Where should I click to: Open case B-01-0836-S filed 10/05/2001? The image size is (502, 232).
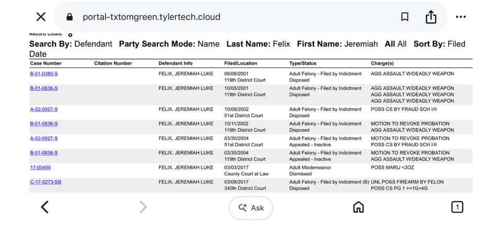[x=44, y=88]
